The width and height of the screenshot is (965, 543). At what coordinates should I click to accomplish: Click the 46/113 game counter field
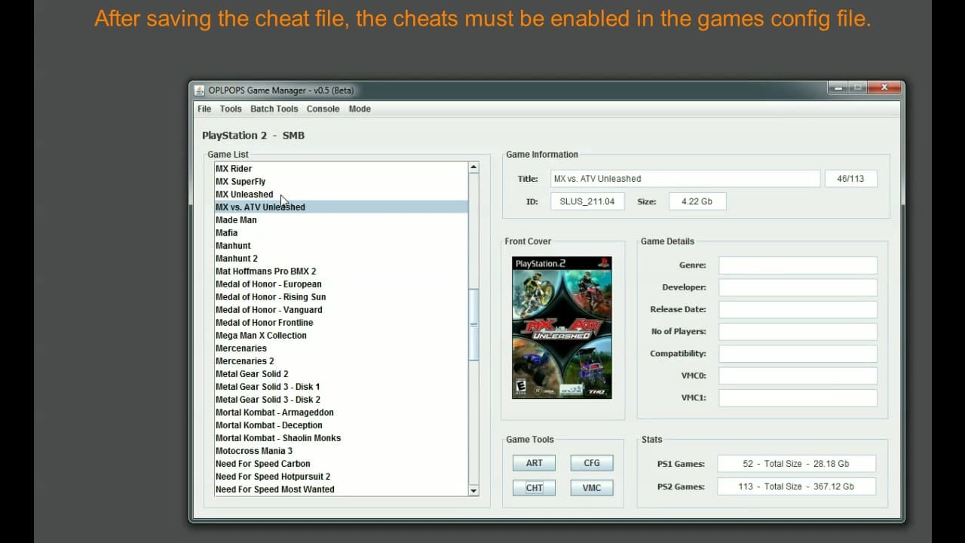tap(850, 179)
